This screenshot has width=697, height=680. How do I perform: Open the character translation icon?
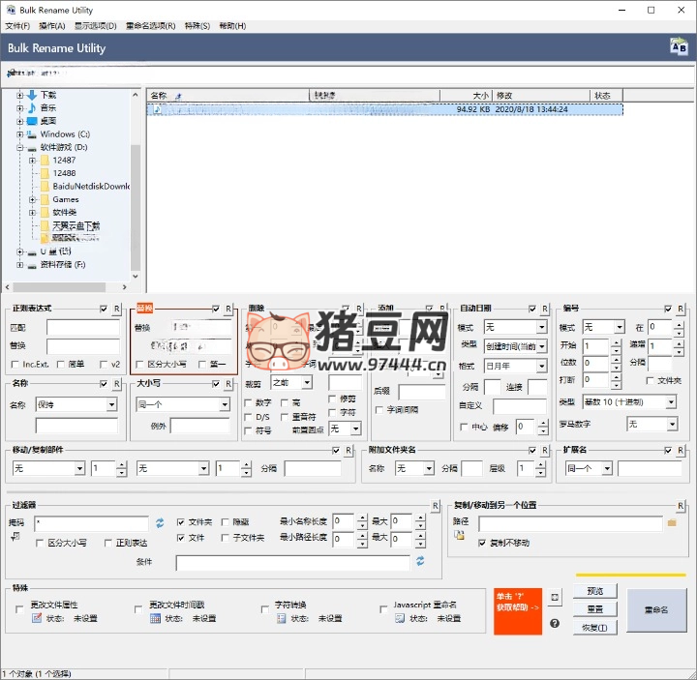coord(281,618)
